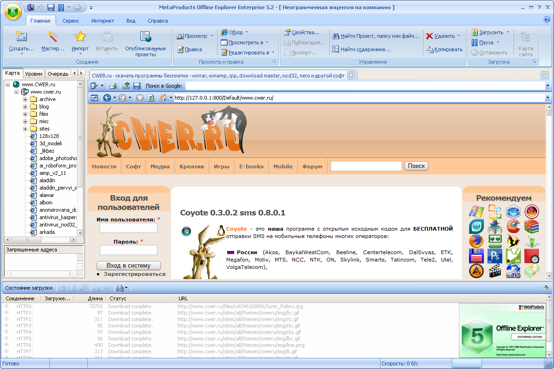The width and height of the screenshot is (554, 369).
Task: Click the Создать new project icon
Action: point(21,36)
